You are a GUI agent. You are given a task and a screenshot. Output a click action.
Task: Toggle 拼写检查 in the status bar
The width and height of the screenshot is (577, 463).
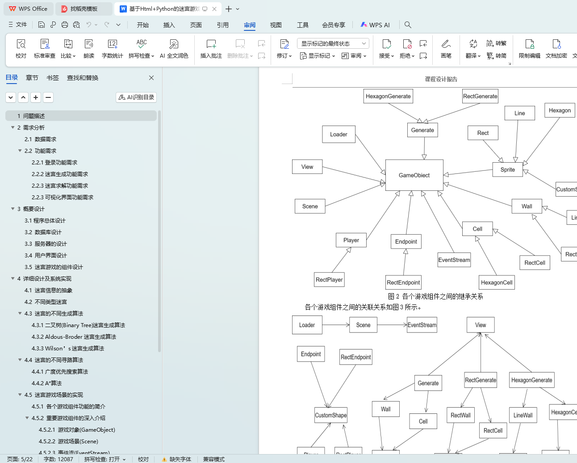[x=105, y=459]
